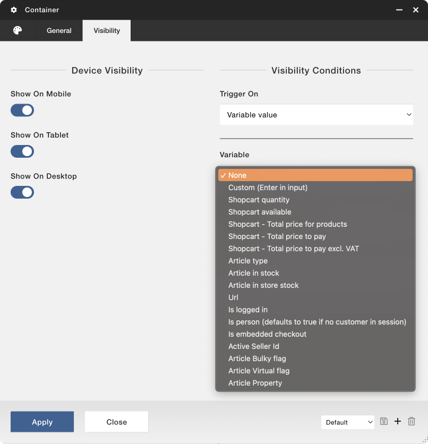Select the Visibility tab
Image resolution: width=428 pixels, height=444 pixels.
[x=107, y=31]
